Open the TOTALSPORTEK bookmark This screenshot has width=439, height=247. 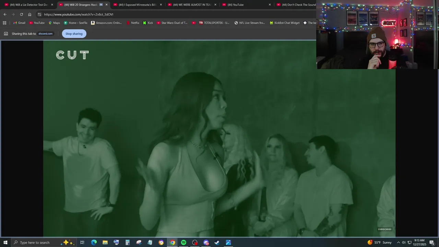pyautogui.click(x=214, y=23)
